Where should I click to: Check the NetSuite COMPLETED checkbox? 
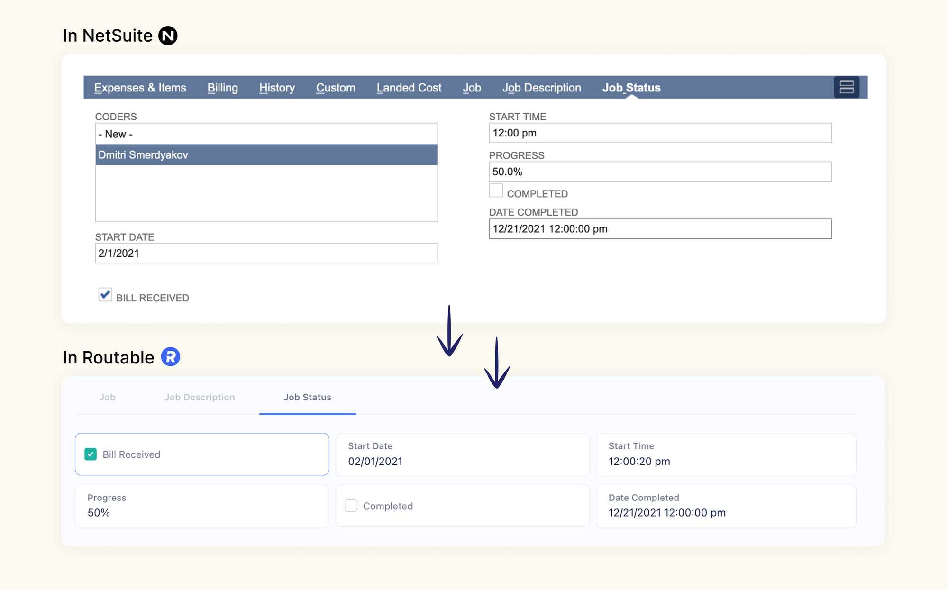496,191
